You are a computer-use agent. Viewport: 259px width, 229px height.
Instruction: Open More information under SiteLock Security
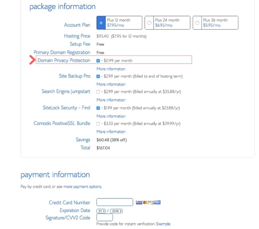[x=111, y=116]
